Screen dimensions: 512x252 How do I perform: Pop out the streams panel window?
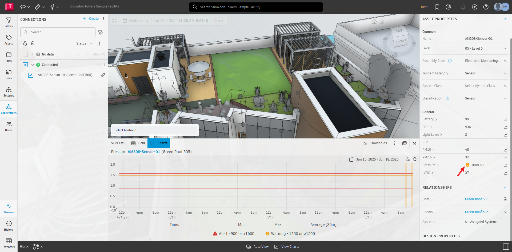point(405,143)
